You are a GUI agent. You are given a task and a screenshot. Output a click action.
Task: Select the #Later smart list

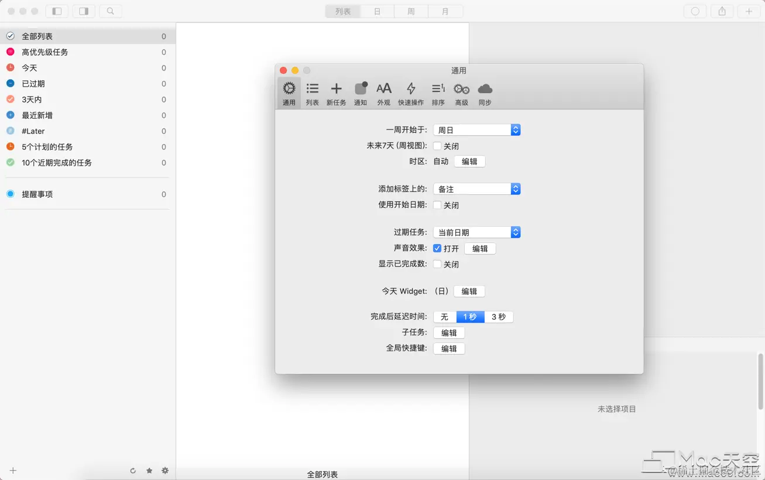point(88,131)
